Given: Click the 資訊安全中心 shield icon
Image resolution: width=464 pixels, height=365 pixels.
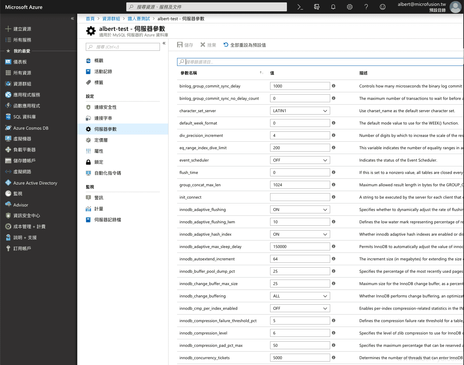Looking at the screenshot, I should [x=8, y=215].
